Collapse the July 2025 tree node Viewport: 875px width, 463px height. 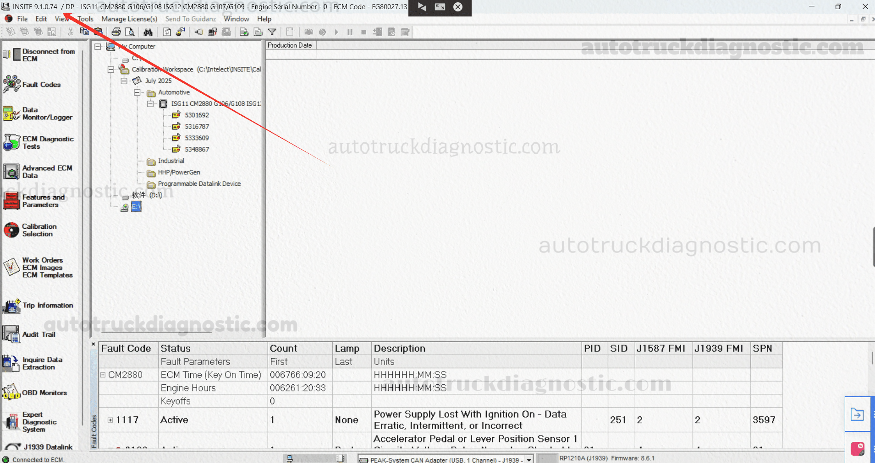tap(124, 81)
